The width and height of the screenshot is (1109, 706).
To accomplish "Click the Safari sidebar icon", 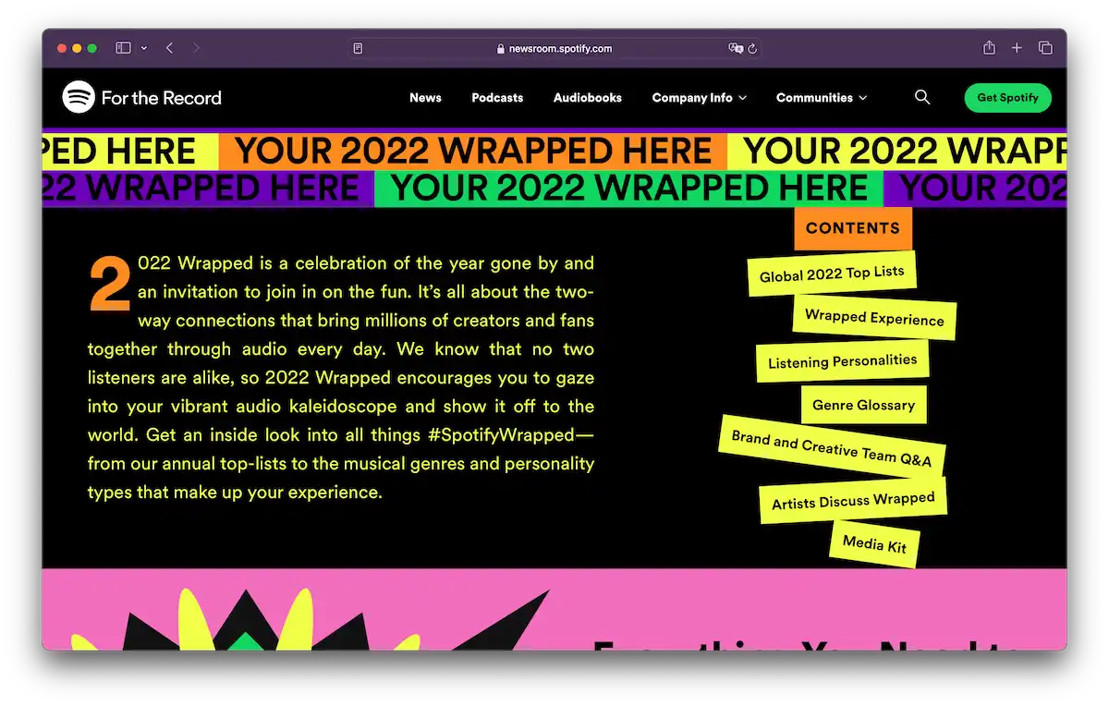I will click(x=121, y=47).
